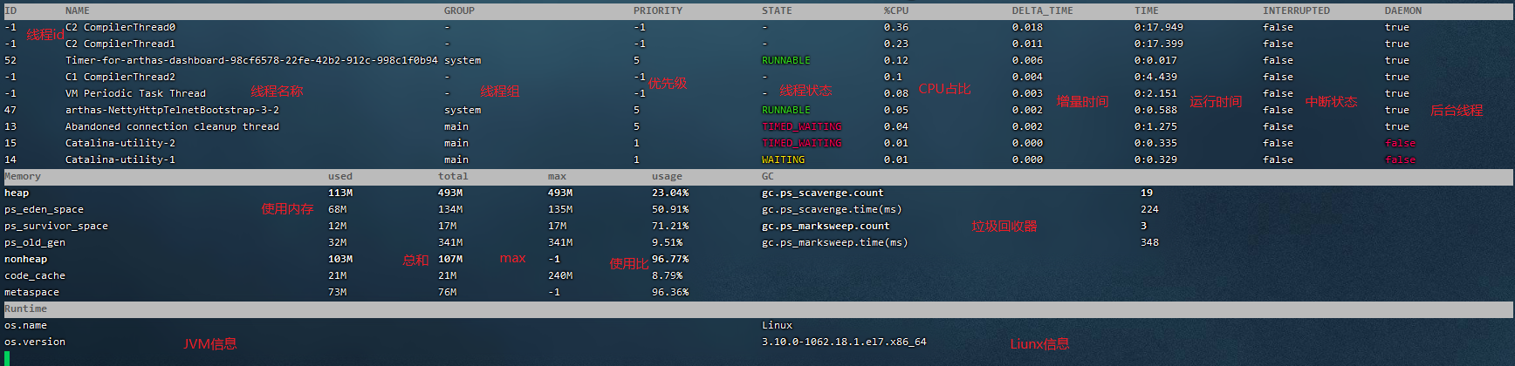Click eden usage value 50.91%

670,209
